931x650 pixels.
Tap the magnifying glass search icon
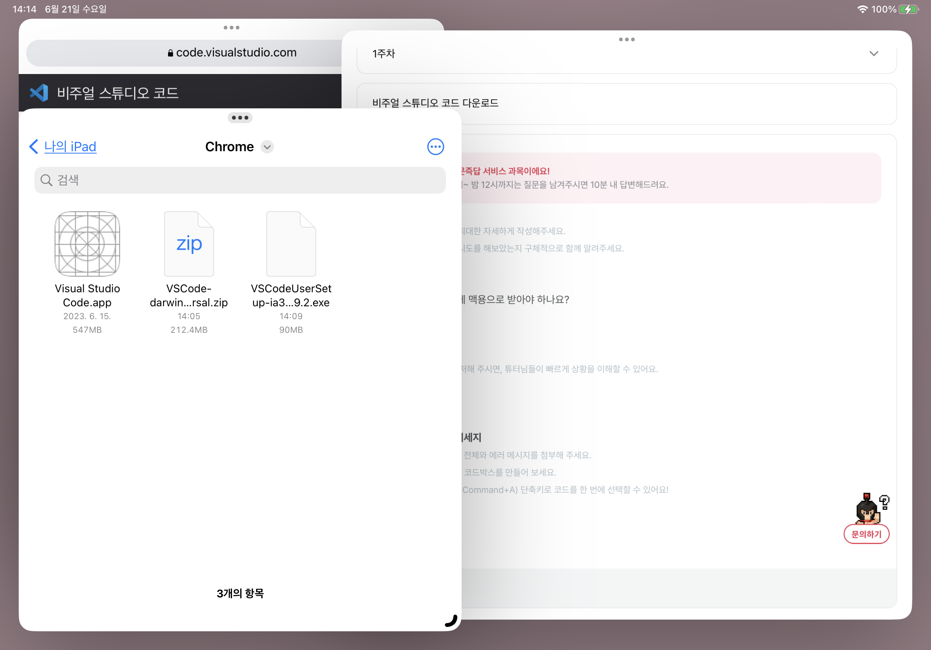[x=46, y=180]
